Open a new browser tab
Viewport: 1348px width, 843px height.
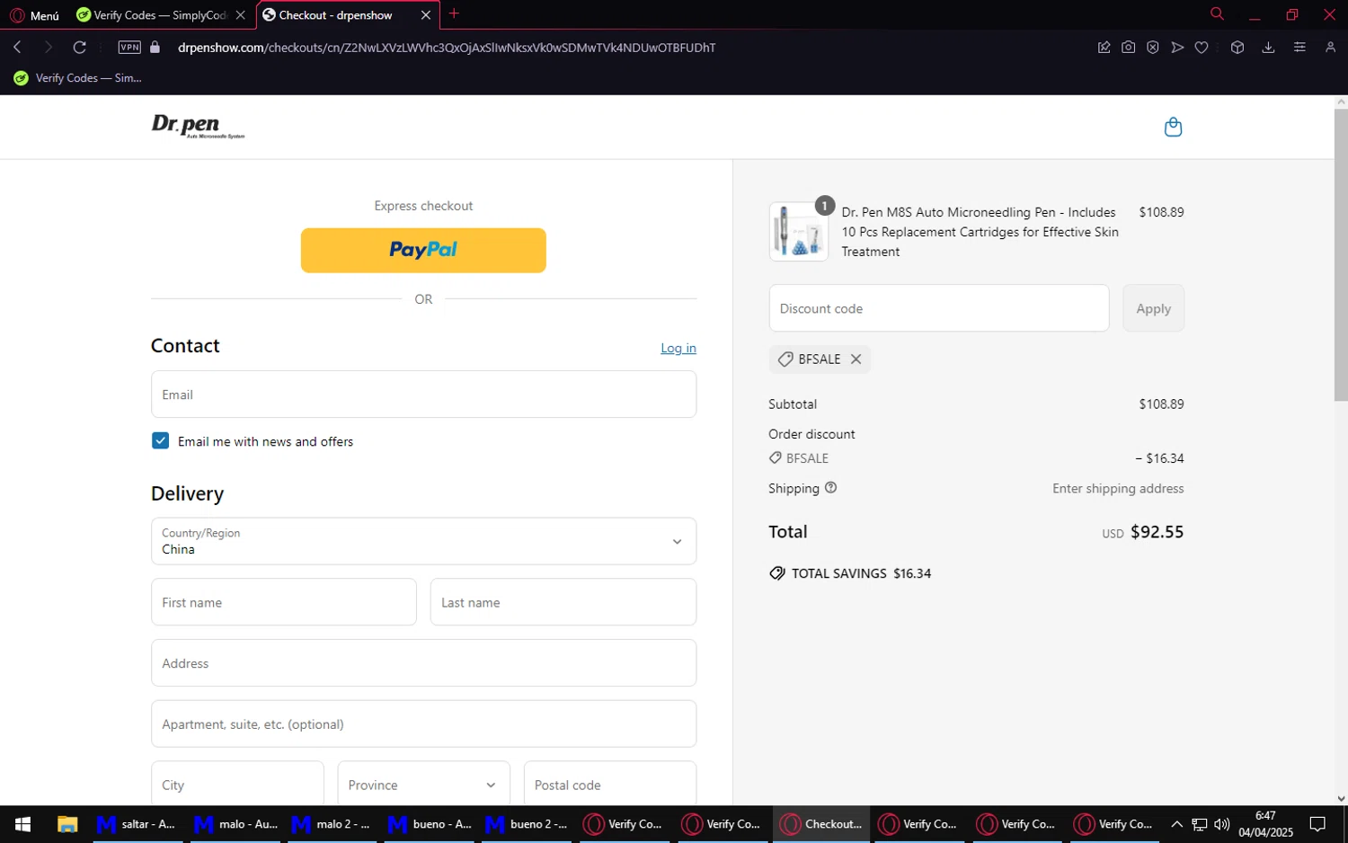(454, 13)
